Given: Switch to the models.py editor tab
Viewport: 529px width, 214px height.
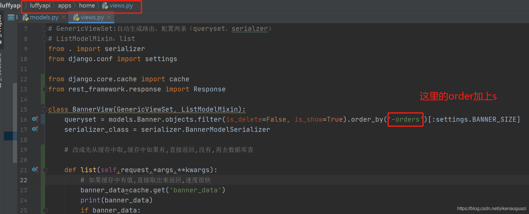Looking at the screenshot, I should (44, 17).
